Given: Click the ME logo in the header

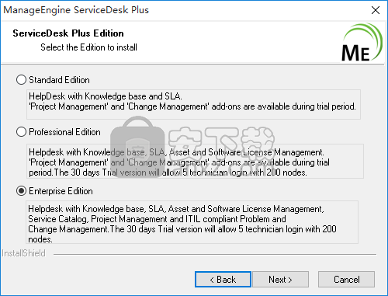Looking at the screenshot, I should tap(362, 43).
